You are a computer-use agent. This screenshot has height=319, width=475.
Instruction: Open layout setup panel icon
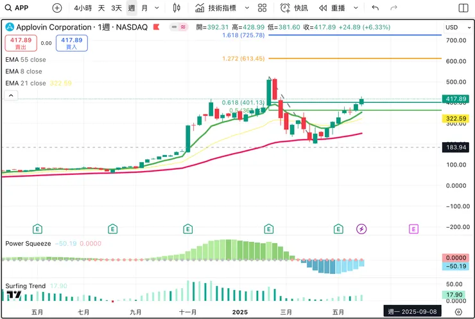(463, 8)
